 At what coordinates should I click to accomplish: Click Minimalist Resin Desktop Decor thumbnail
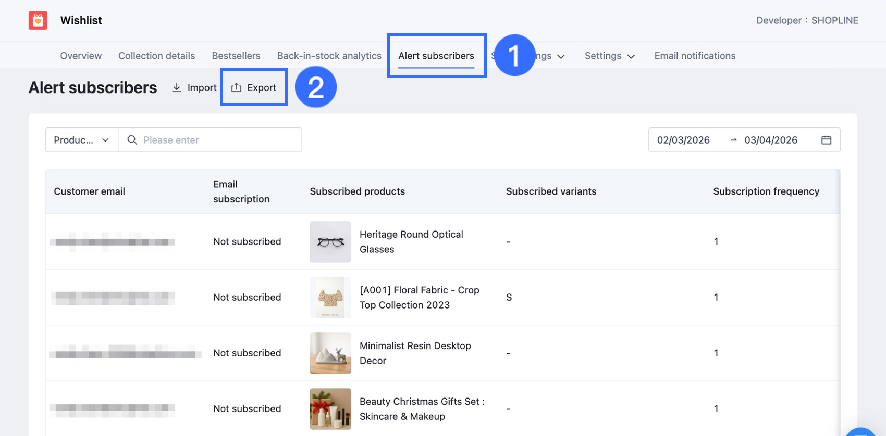point(330,353)
